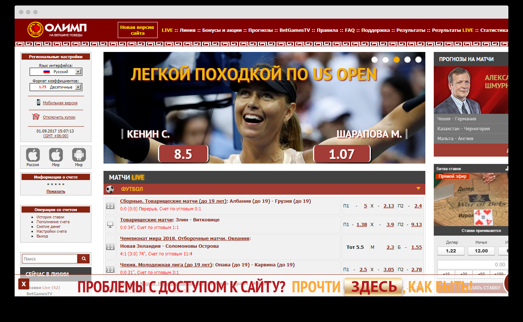Click the search magnifier button
Image resolution: width=523 pixels, height=322 pixels.
(x=84, y=259)
